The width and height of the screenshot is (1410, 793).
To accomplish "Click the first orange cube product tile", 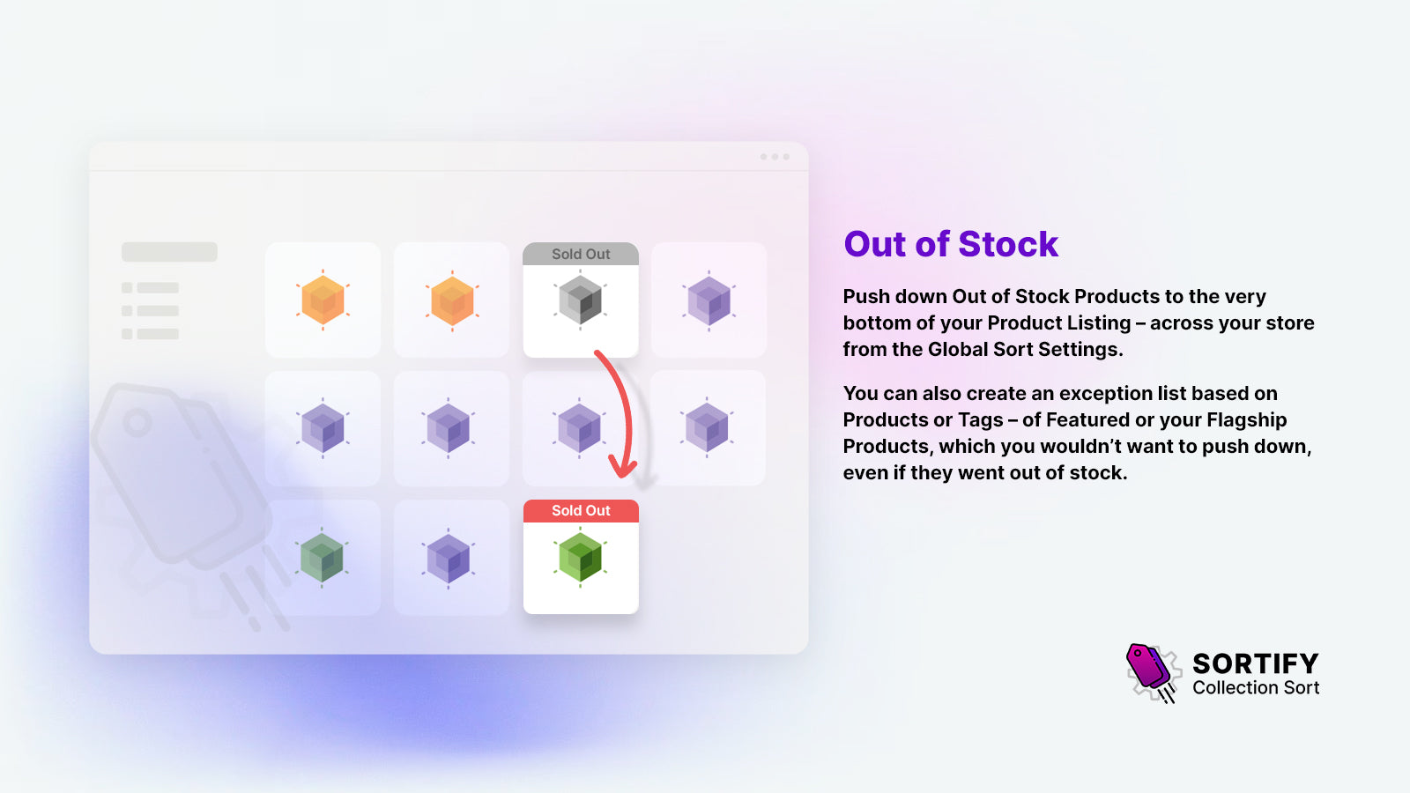I will (x=323, y=300).
